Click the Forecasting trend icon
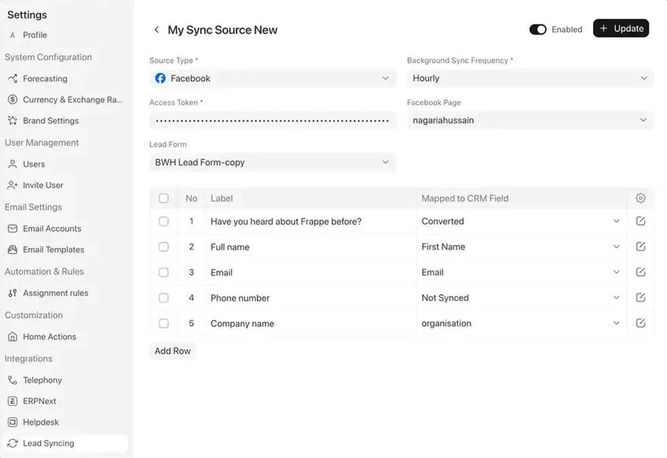 tap(12, 78)
